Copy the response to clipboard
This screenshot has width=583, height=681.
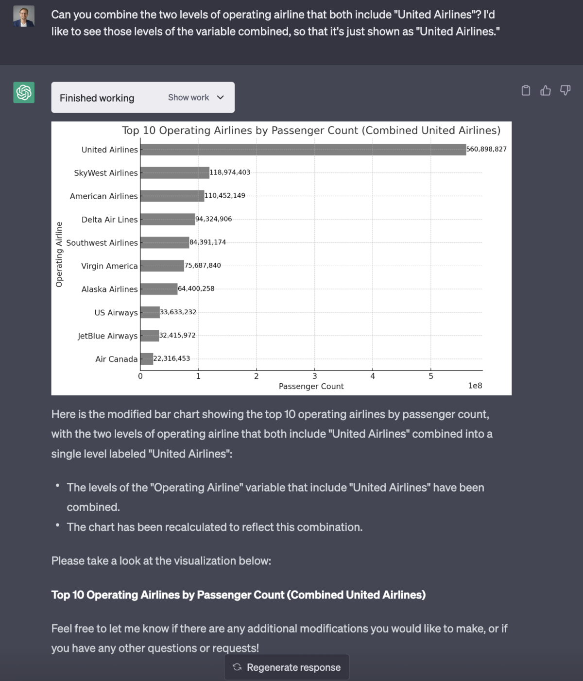click(x=525, y=90)
